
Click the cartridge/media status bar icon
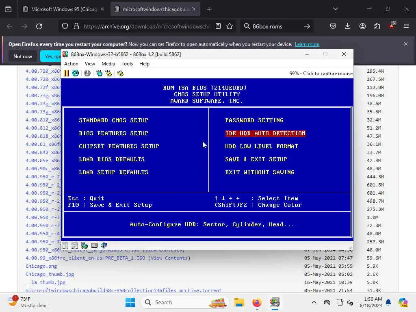tap(94, 245)
